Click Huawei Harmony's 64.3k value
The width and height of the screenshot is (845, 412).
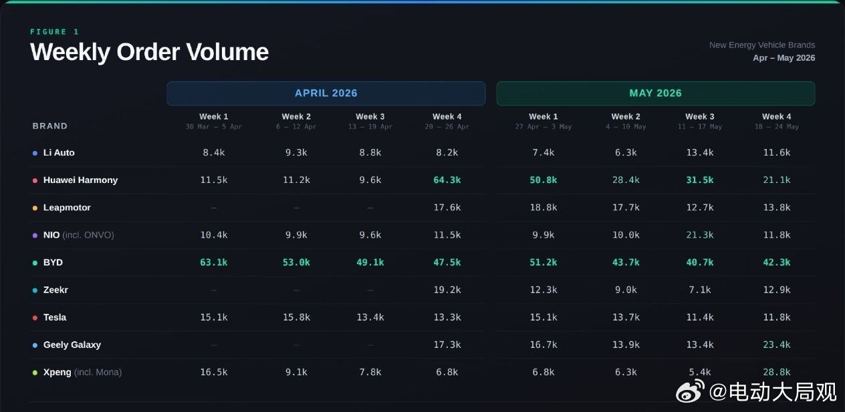447,180
